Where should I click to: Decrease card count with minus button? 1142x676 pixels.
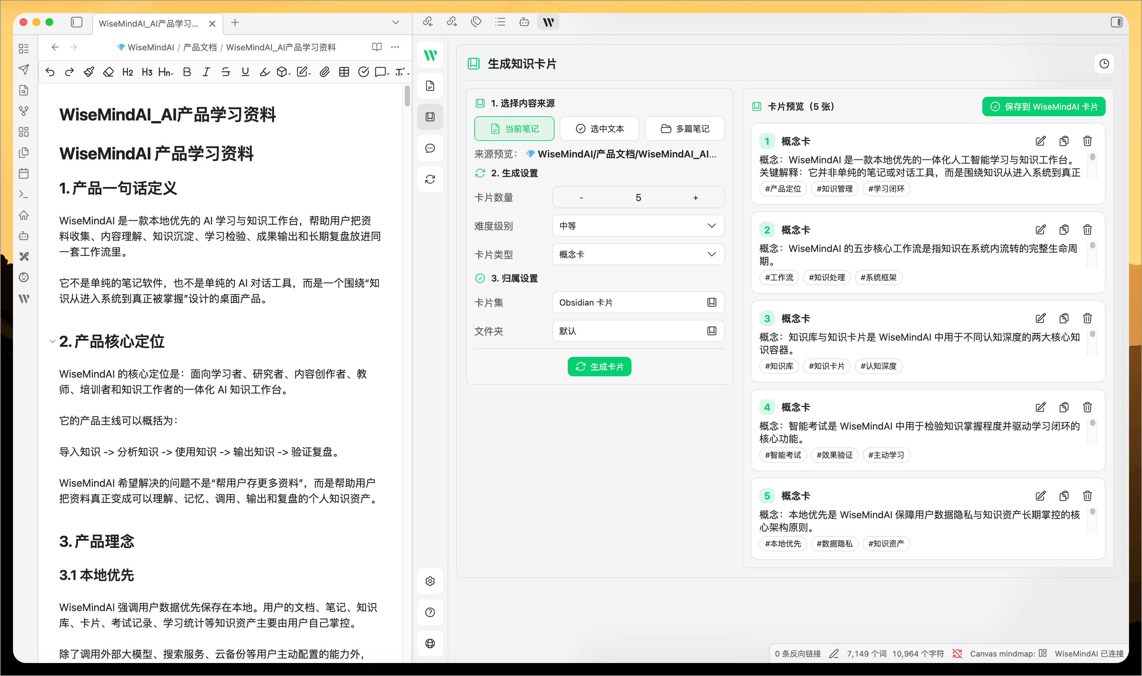[581, 198]
